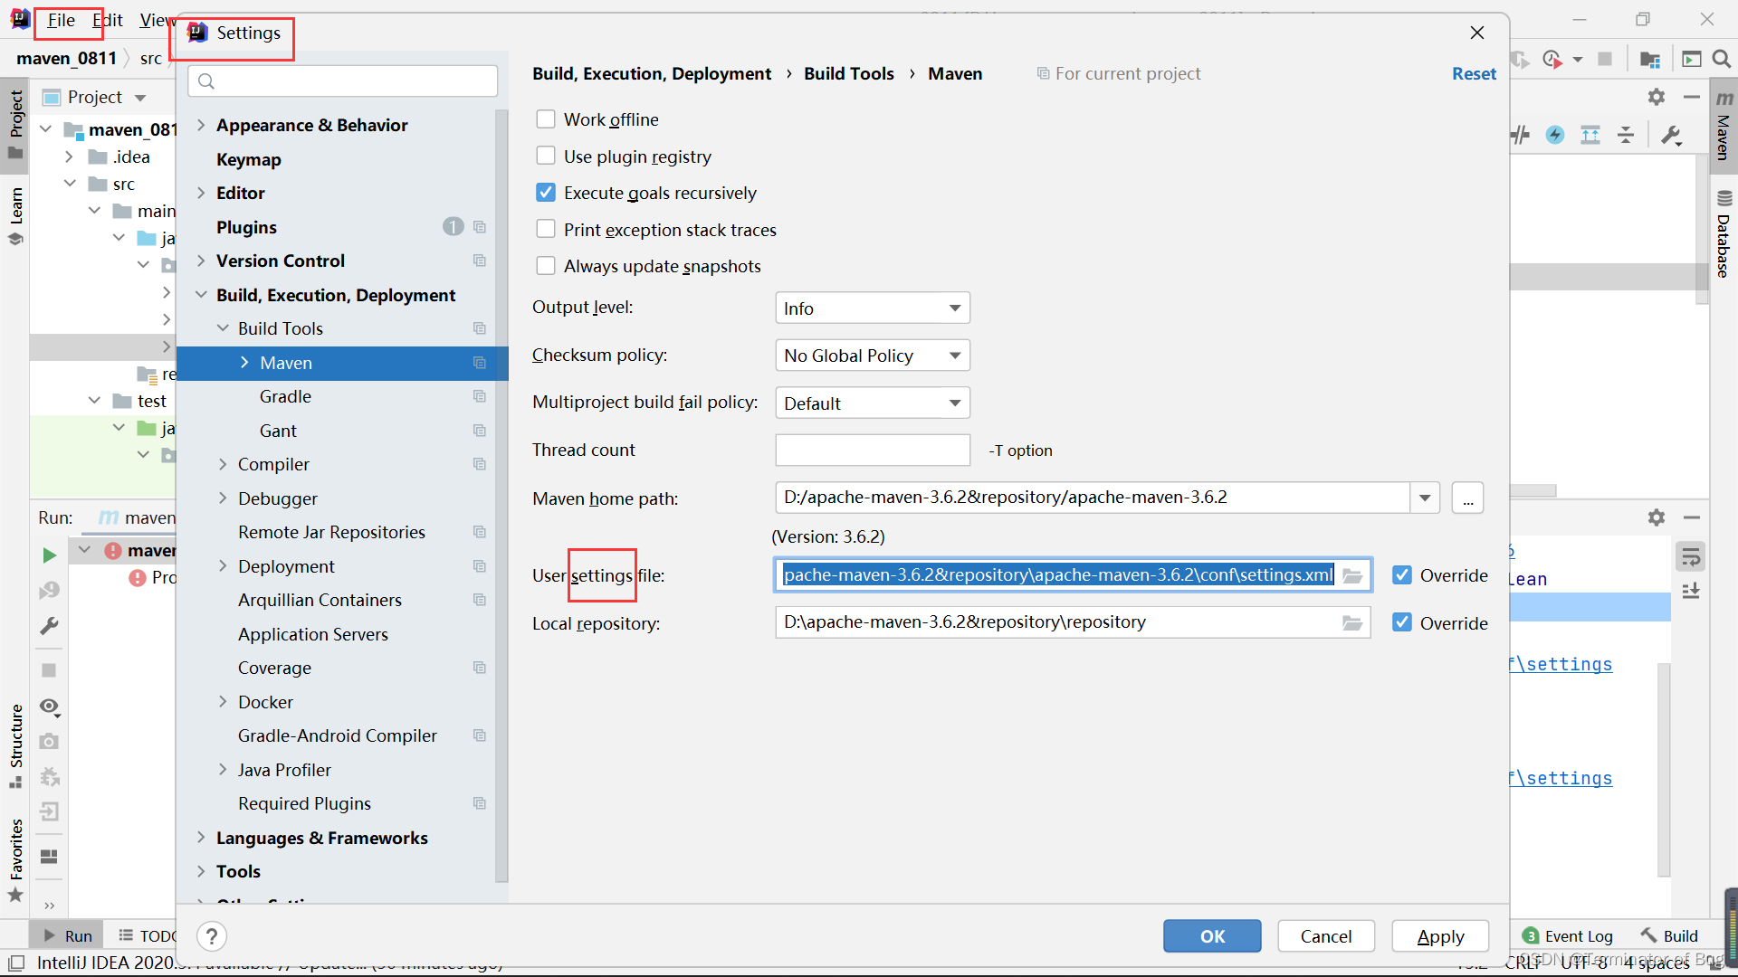Click the search magnifier icon in settings search field
The height and width of the screenshot is (977, 1738).
click(206, 81)
